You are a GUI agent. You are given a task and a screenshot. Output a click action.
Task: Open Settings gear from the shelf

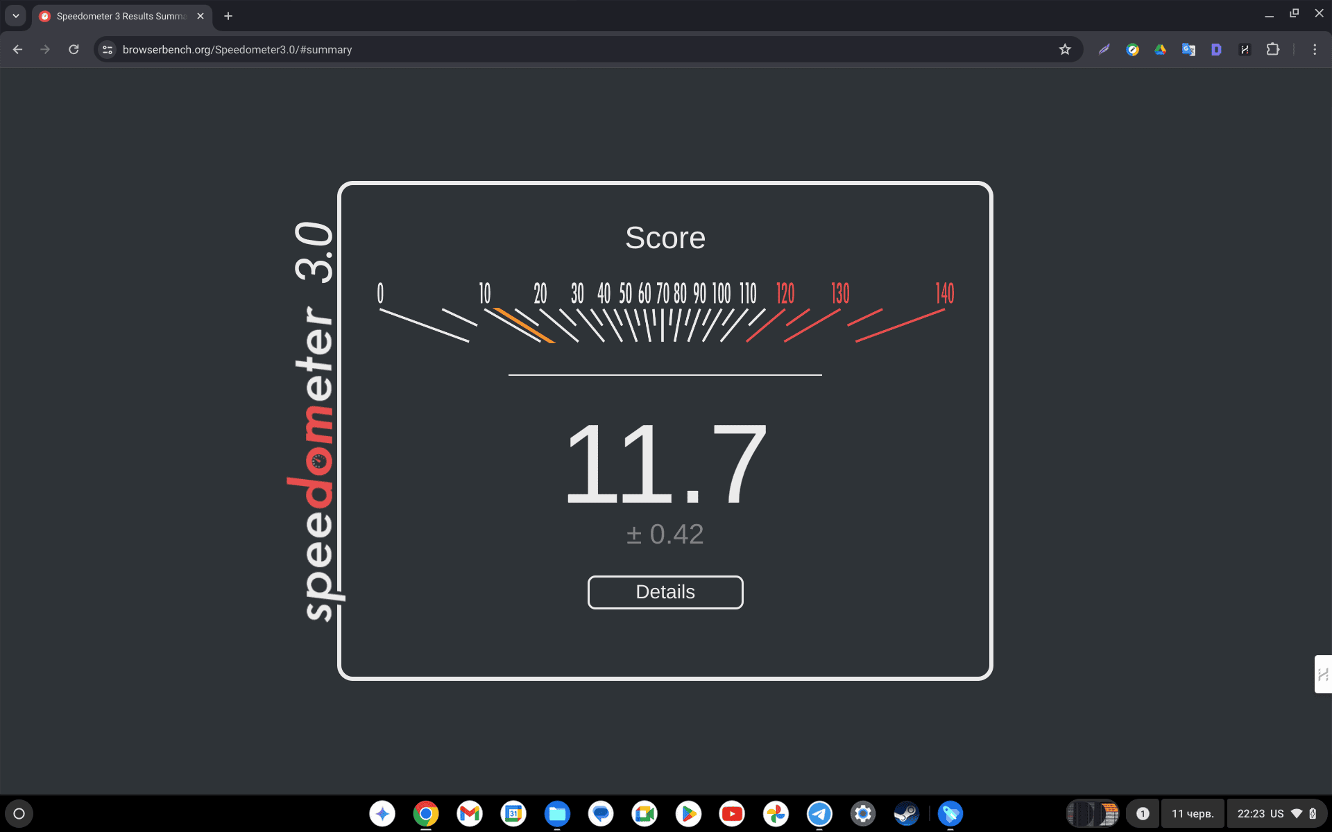tap(863, 813)
